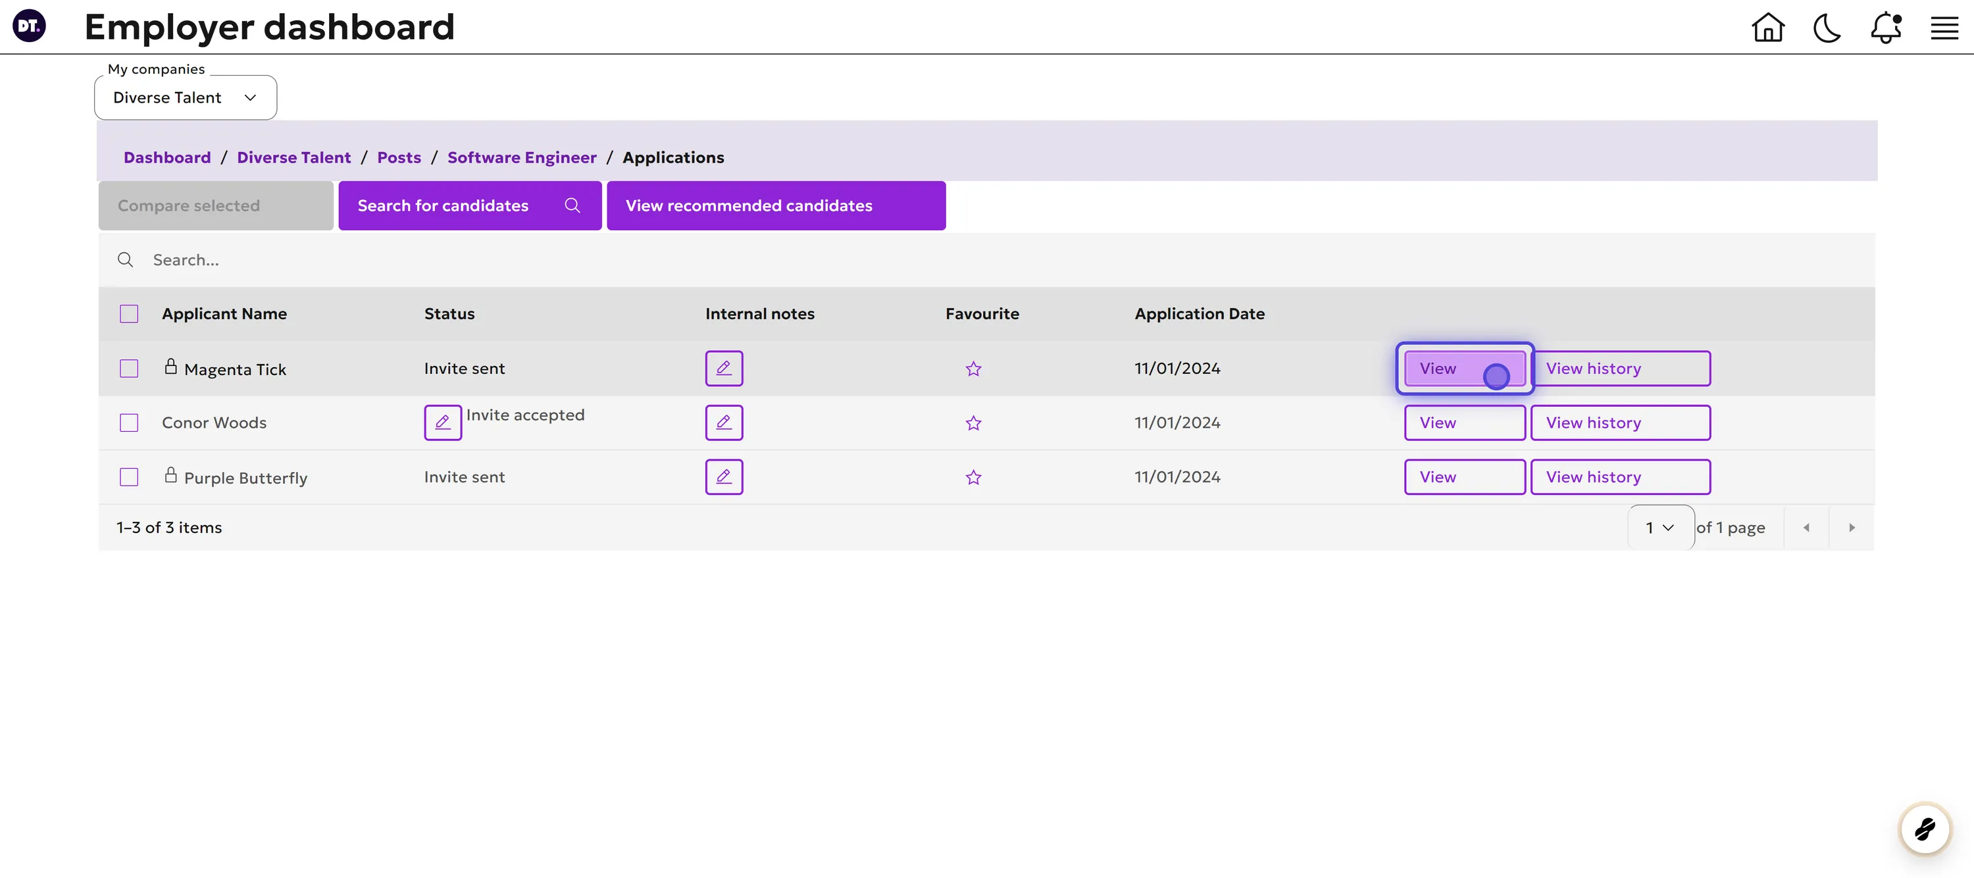Image resolution: width=1974 pixels, height=878 pixels.
Task: Click Compare selected button
Action: coord(216,205)
